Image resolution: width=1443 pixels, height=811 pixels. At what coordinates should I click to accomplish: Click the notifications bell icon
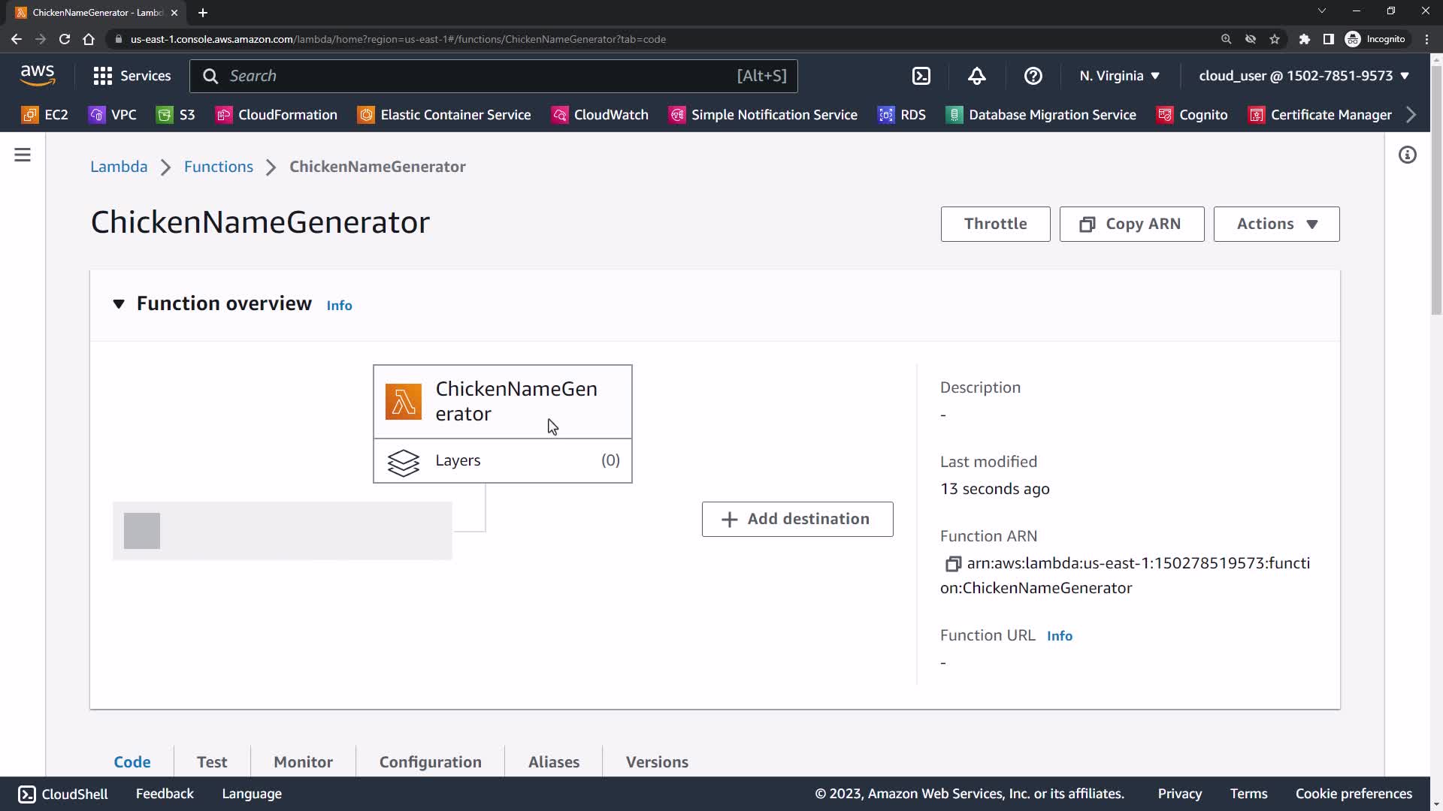click(x=976, y=76)
